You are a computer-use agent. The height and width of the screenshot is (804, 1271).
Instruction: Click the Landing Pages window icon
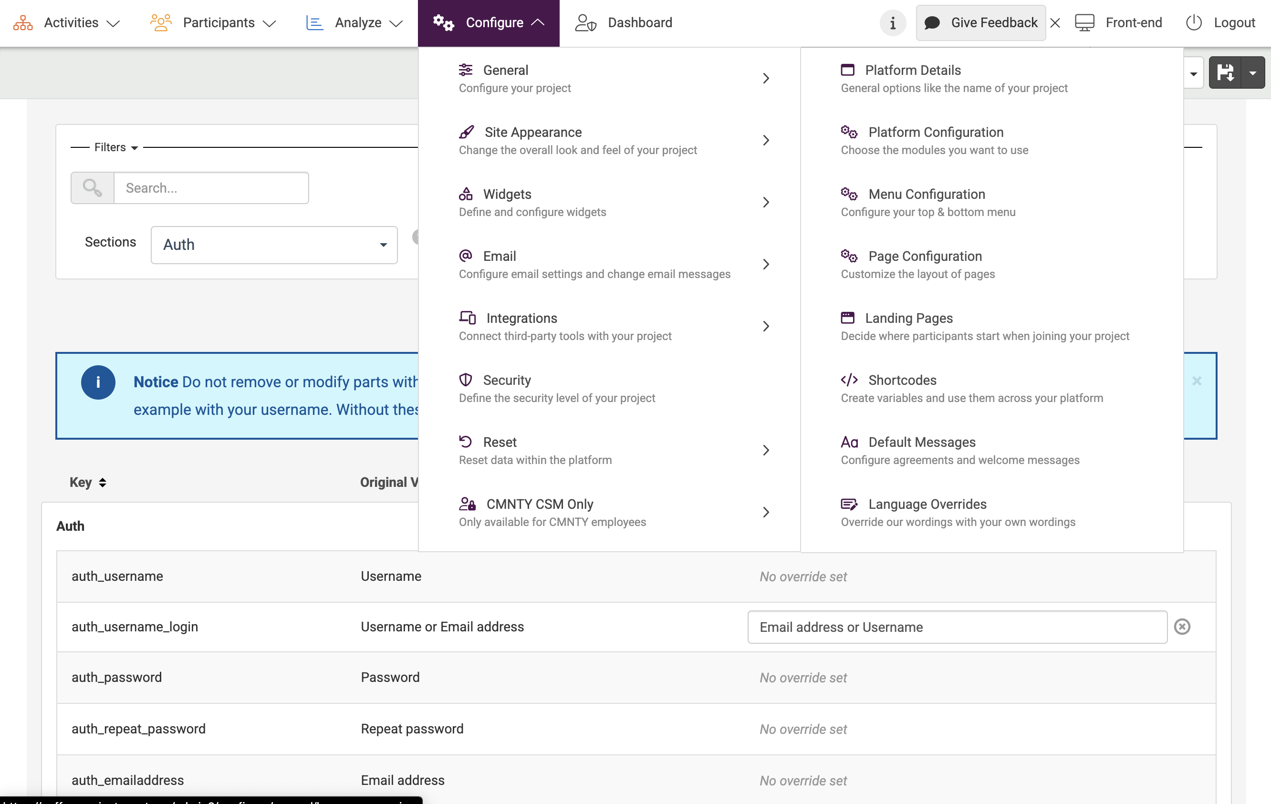(x=847, y=318)
